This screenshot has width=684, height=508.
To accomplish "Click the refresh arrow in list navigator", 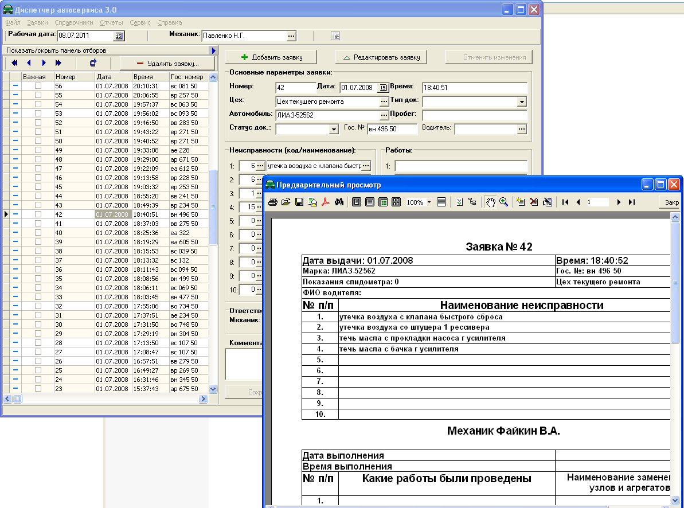I will [93, 63].
